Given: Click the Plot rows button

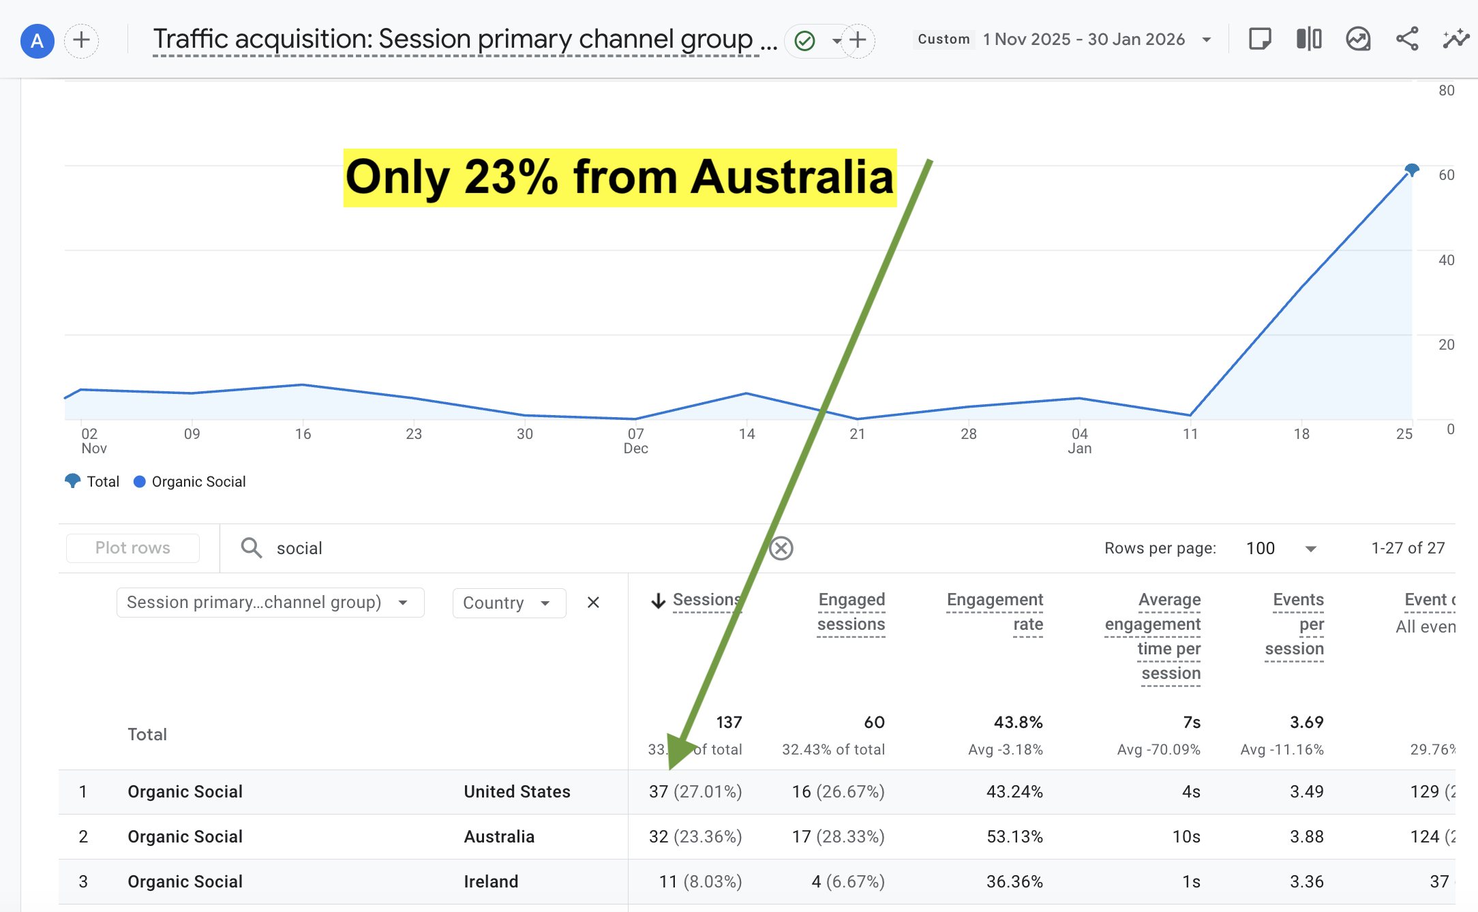Looking at the screenshot, I should coord(133,548).
